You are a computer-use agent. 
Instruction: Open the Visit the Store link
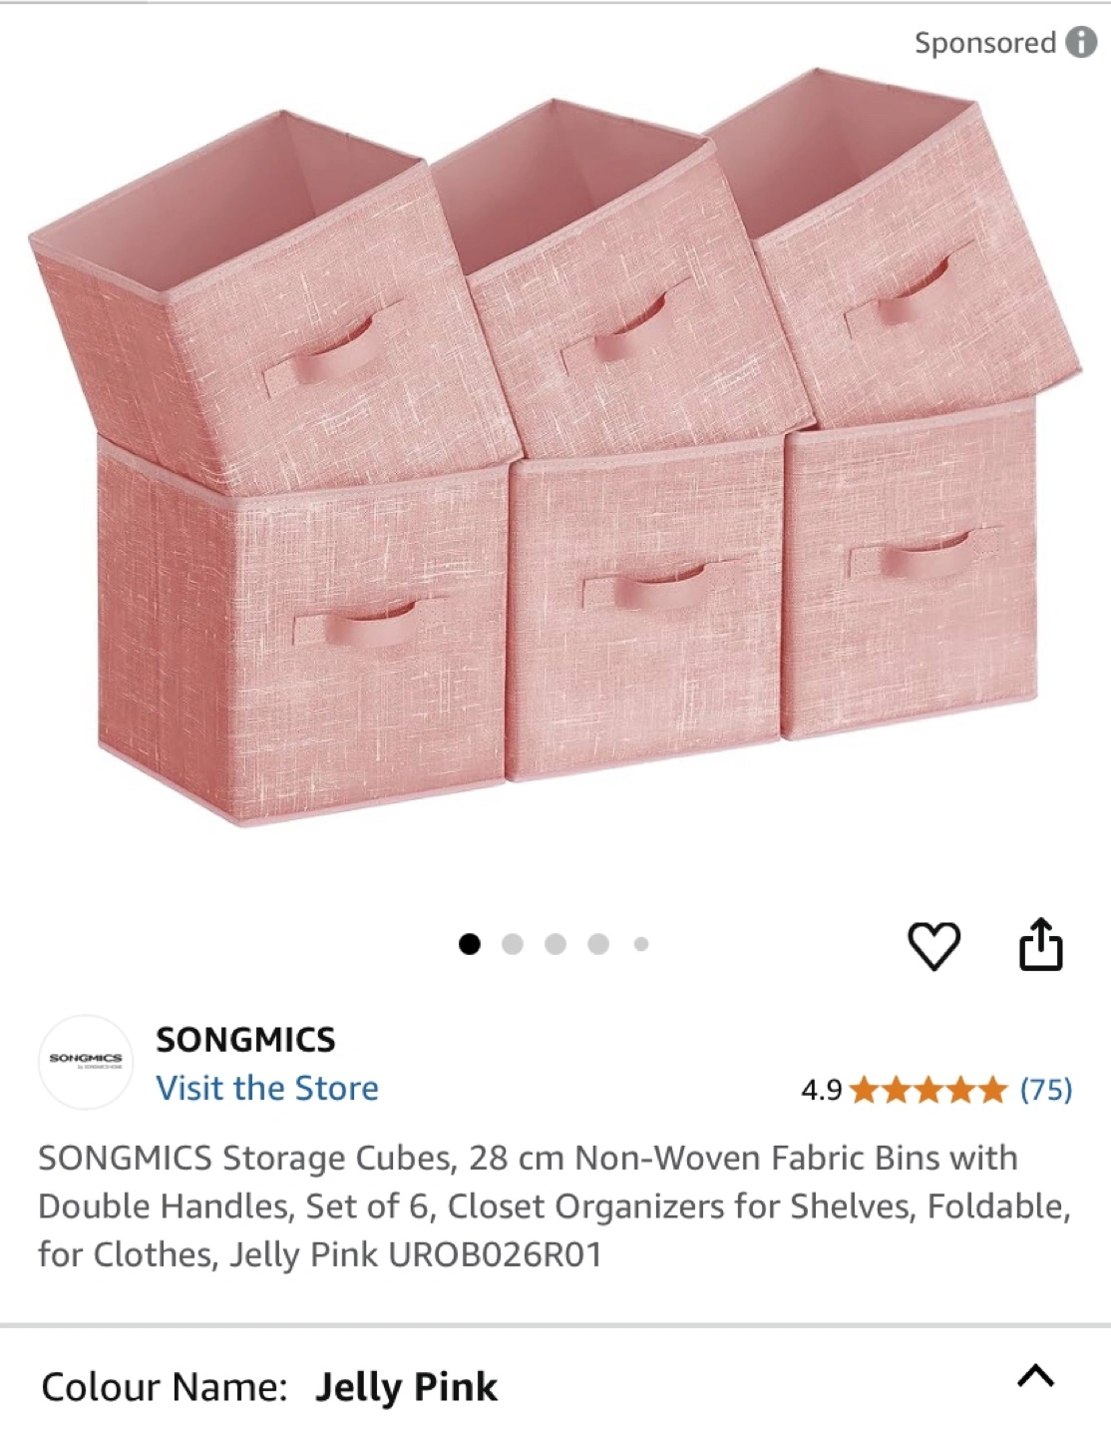click(267, 1088)
